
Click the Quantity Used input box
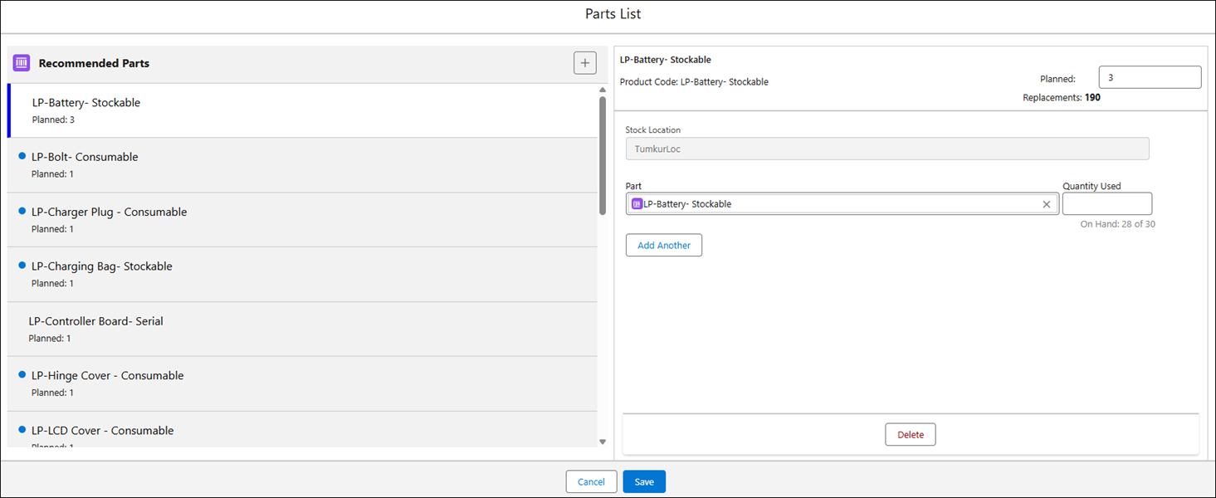point(1107,204)
